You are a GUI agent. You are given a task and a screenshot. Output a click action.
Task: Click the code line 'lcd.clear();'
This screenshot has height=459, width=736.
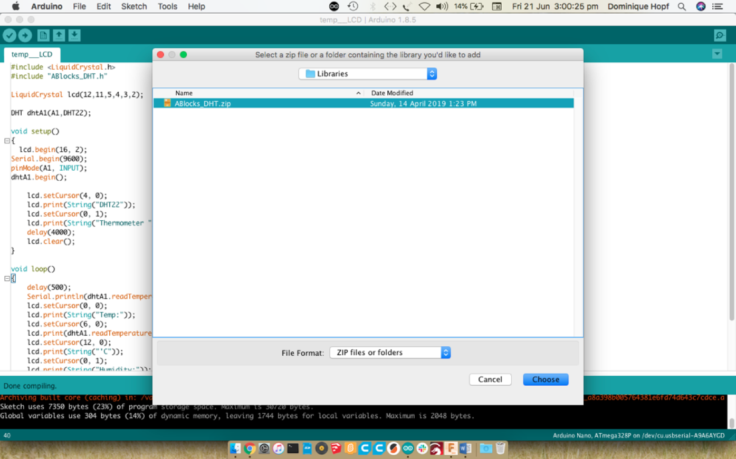click(51, 241)
